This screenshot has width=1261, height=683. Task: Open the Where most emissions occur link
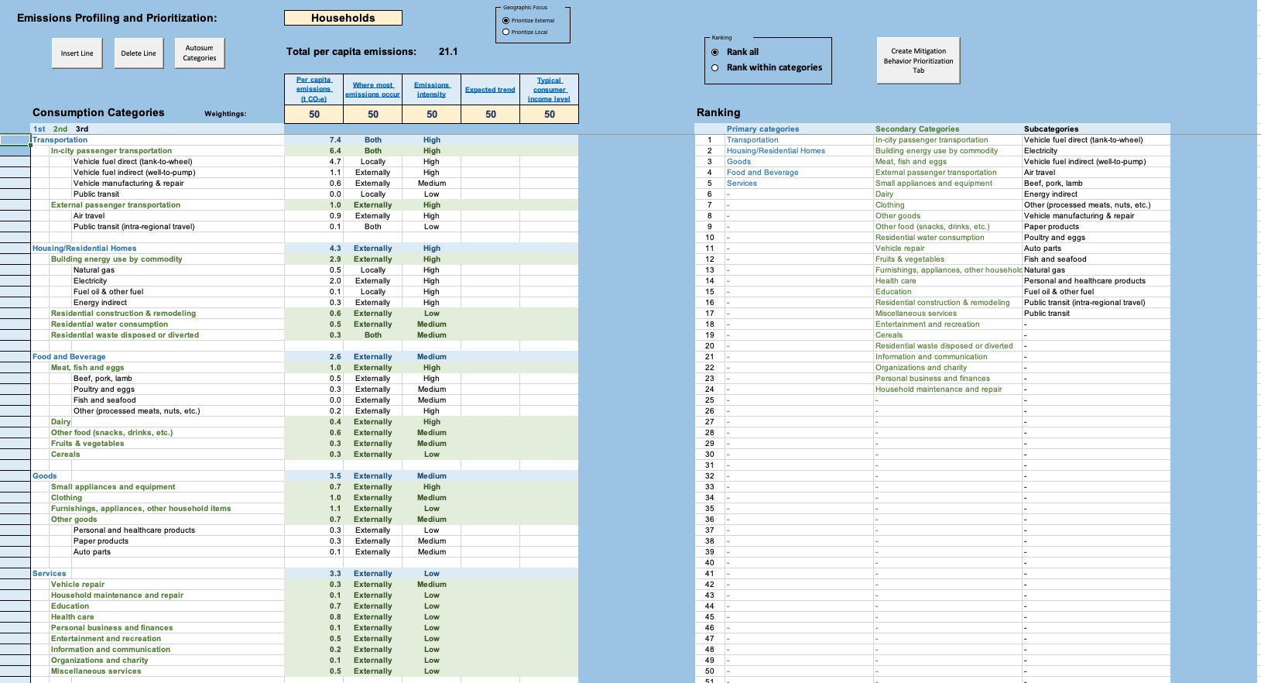372,90
